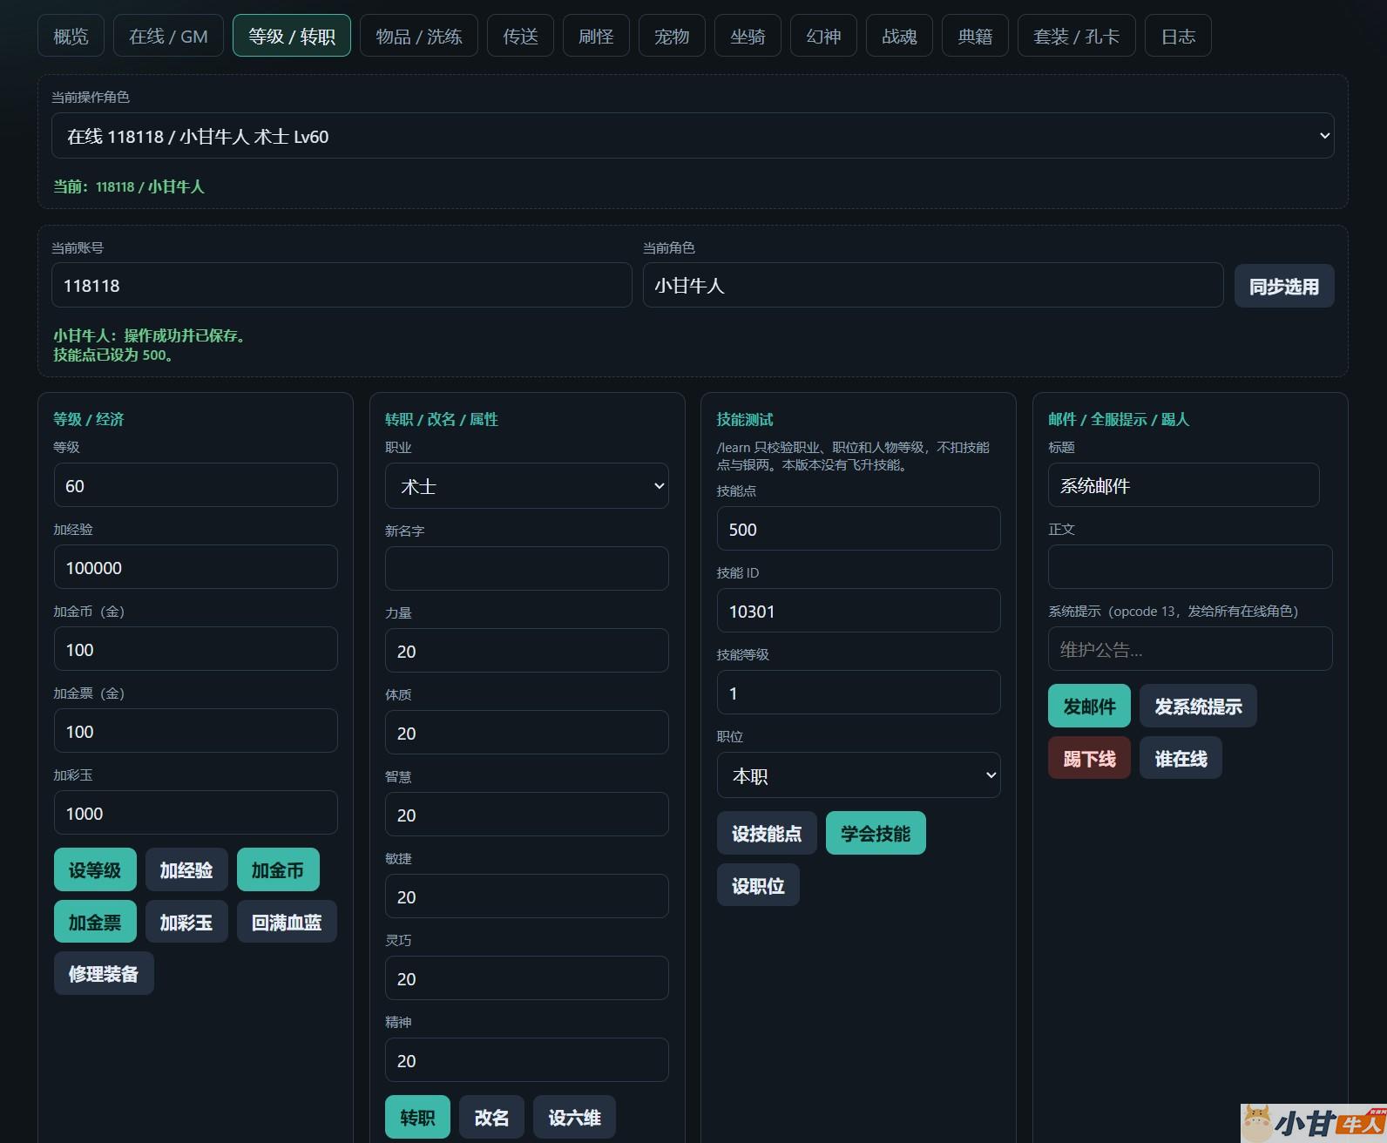Click the 回满血蓝 button
The image size is (1387, 1143).
coord(287,922)
